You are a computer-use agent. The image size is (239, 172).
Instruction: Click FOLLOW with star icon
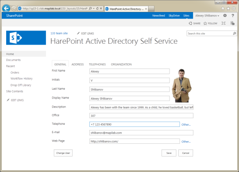pyautogui.click(x=210, y=23)
